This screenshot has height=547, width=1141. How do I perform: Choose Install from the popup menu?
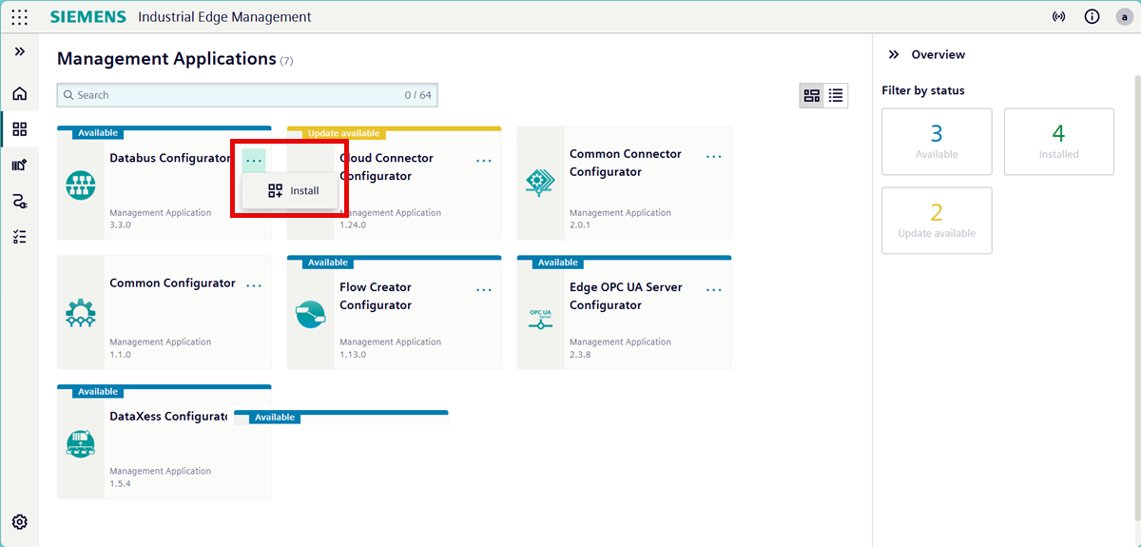[293, 191]
